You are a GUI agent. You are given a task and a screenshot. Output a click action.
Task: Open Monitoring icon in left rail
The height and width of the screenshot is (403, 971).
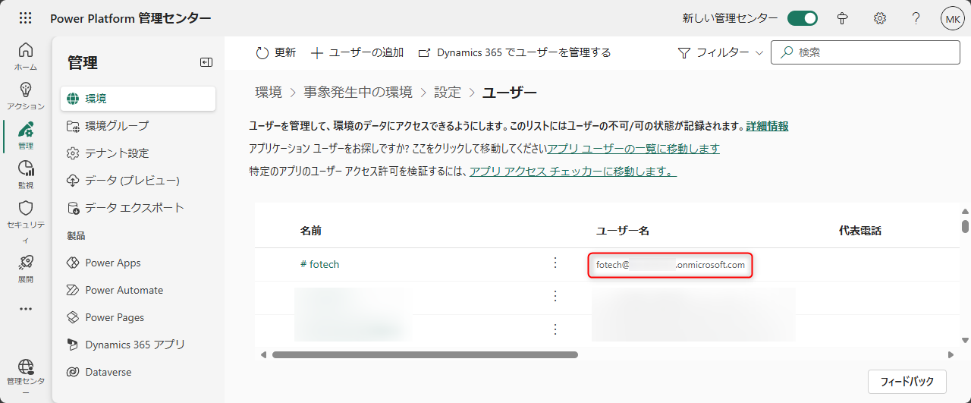[x=25, y=174]
